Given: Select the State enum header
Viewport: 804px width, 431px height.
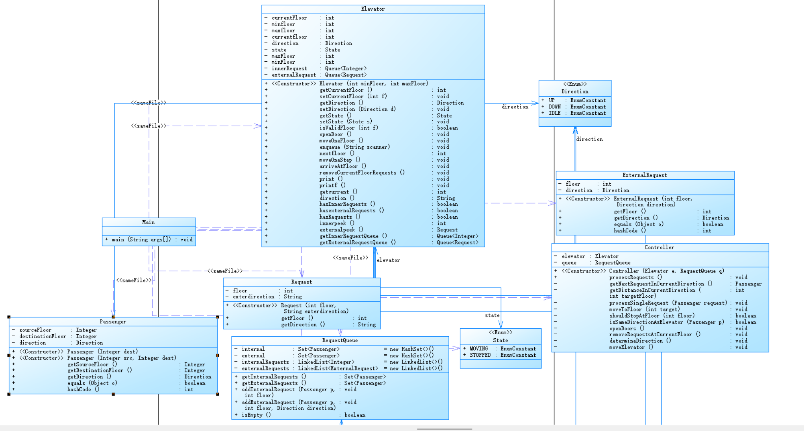Looking at the screenshot, I should [500, 340].
